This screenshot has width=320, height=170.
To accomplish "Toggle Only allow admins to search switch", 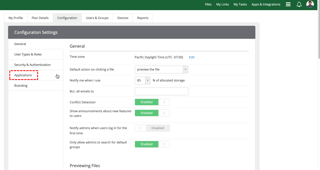I will (152, 144).
